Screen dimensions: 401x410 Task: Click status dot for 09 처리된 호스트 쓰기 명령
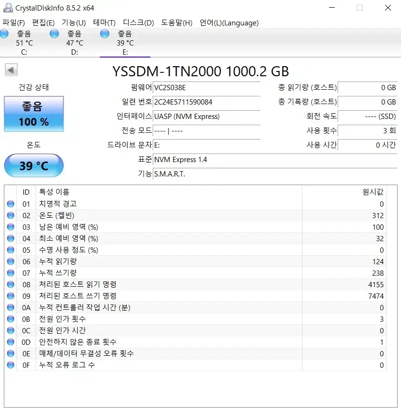click(x=11, y=296)
